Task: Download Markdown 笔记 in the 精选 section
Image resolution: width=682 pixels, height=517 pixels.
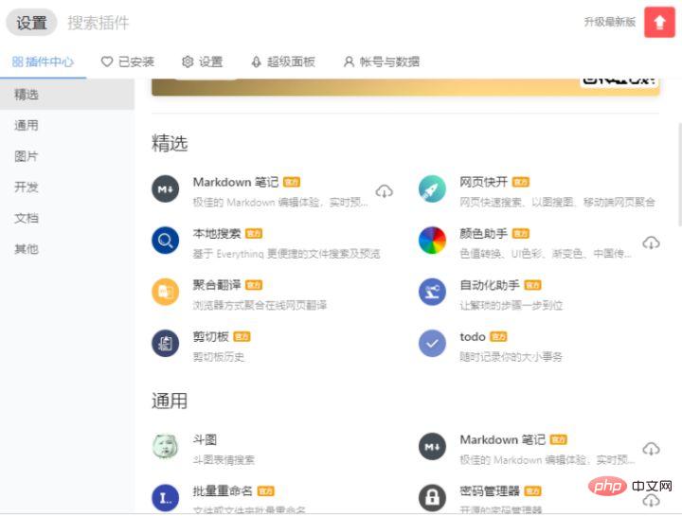Action: [x=384, y=191]
